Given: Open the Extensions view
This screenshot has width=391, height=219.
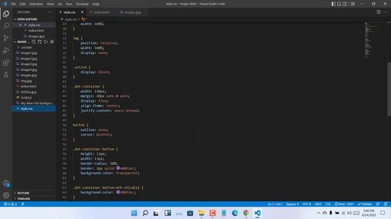Looking at the screenshot, I should 6,62.
